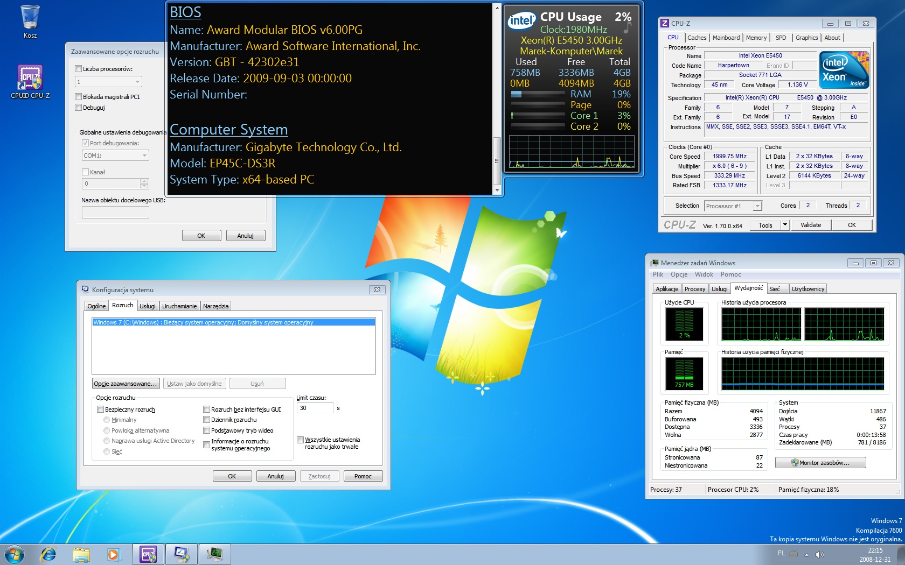The width and height of the screenshot is (905, 565).
Task: Click the Limit czasu input field
Action: 315,408
